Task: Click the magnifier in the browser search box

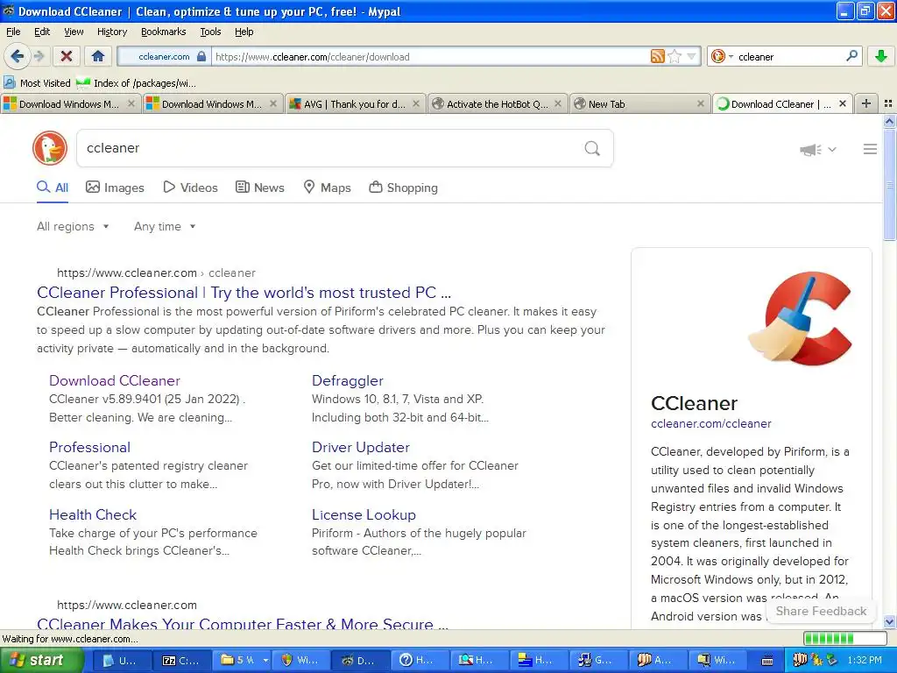Action: point(851,56)
